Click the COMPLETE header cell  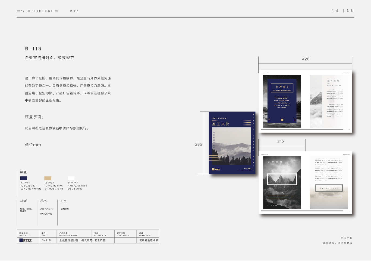(103, 234)
